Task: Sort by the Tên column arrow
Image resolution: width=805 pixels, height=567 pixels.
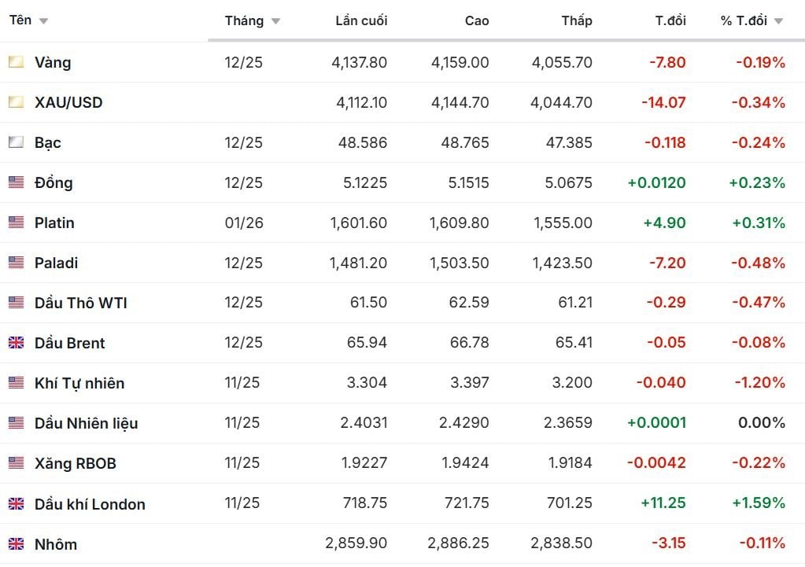Action: [43, 21]
